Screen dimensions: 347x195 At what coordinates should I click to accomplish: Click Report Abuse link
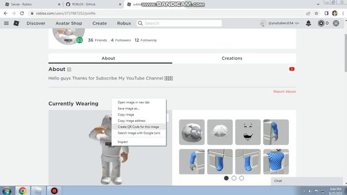(x=284, y=92)
